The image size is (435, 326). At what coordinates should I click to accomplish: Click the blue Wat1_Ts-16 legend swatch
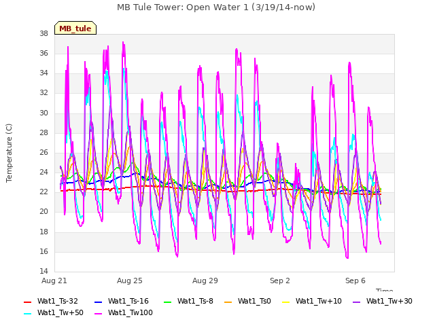tap(99, 302)
